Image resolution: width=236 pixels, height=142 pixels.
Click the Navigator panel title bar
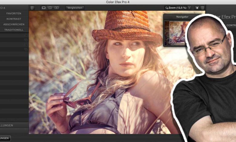click(x=182, y=17)
